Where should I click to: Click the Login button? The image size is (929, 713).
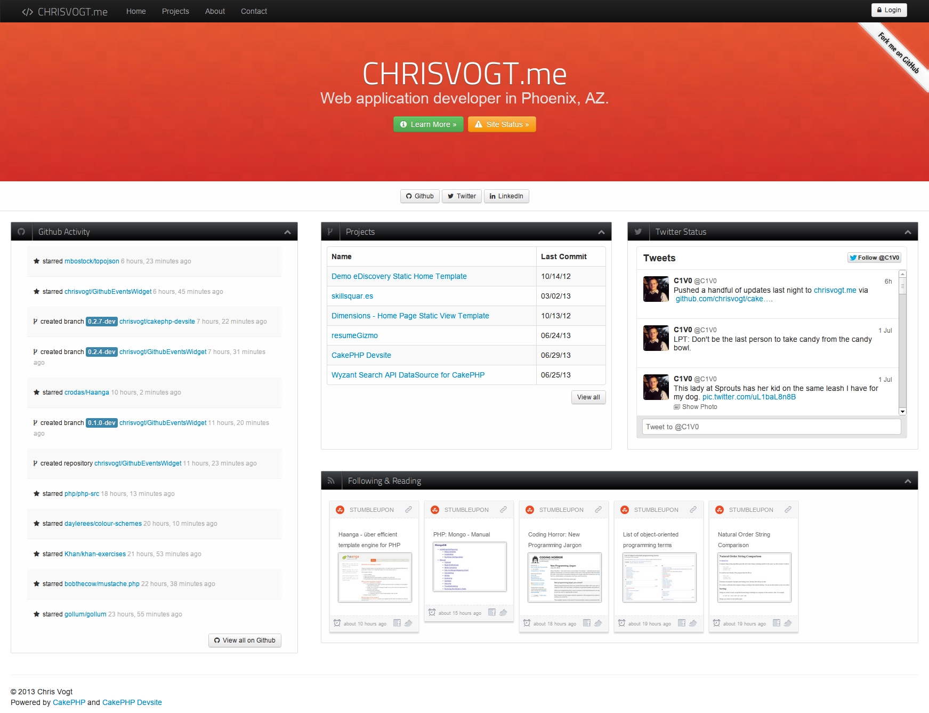tap(889, 10)
